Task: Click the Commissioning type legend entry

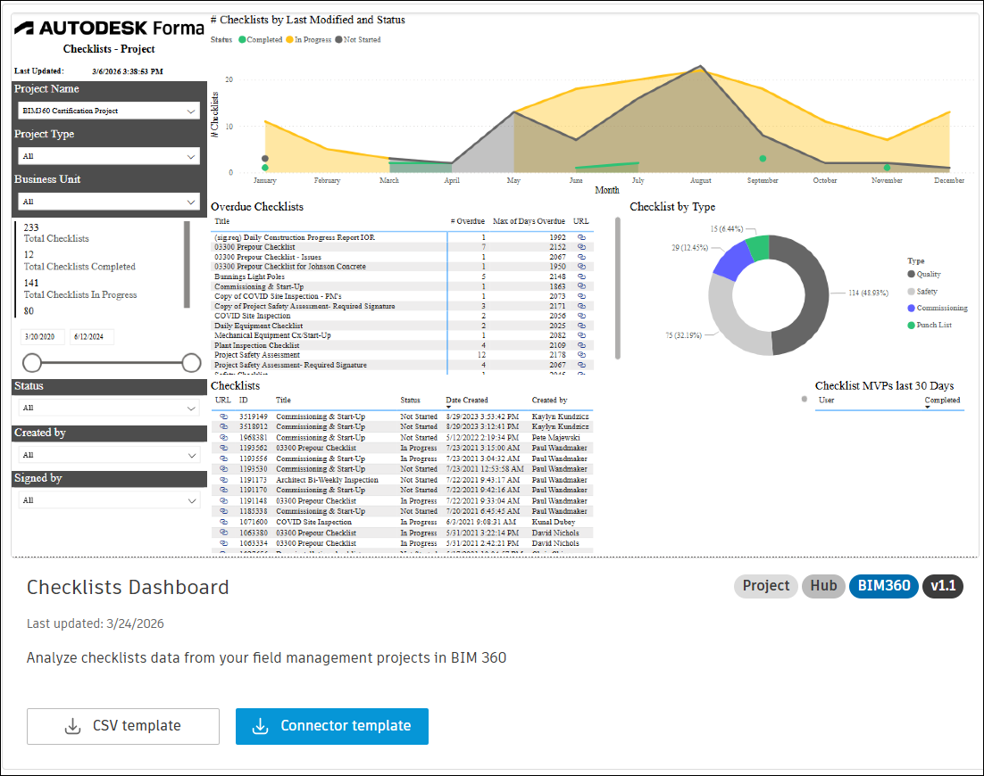Action: pyautogui.click(x=938, y=308)
